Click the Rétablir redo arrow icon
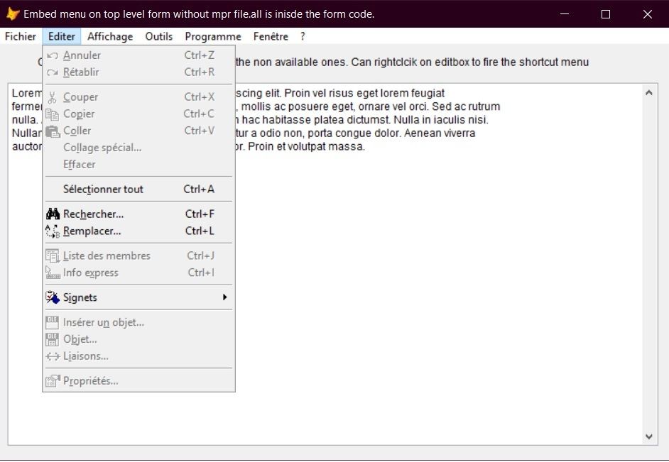Image resolution: width=669 pixels, height=462 pixels. [x=51, y=72]
